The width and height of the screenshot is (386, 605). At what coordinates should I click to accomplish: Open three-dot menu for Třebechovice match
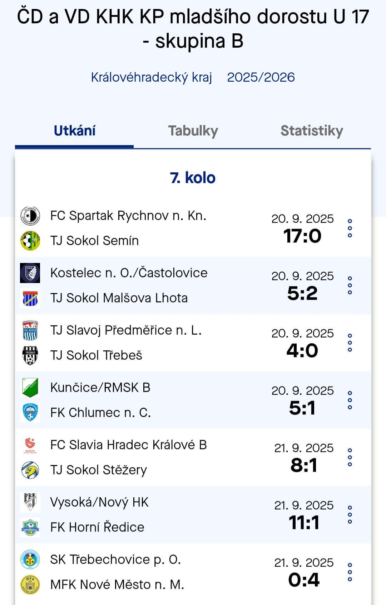pos(350,572)
